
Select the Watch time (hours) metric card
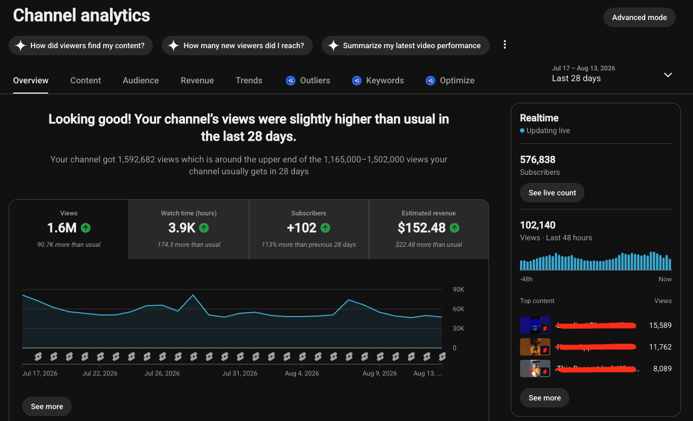click(189, 229)
